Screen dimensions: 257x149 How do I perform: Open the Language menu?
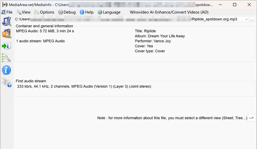109,12
